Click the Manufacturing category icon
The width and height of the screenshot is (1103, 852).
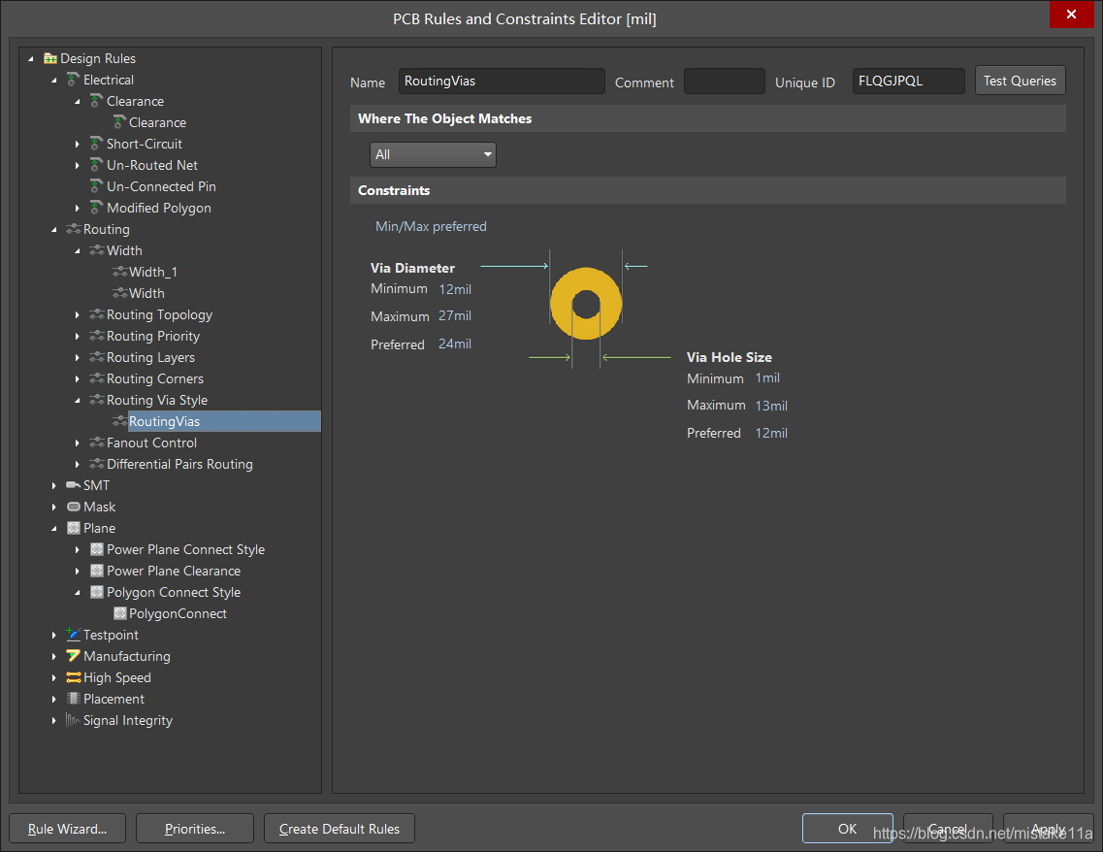coord(74,657)
